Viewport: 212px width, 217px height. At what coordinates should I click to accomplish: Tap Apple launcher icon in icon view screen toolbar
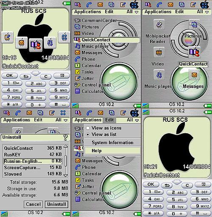(205, 5)
